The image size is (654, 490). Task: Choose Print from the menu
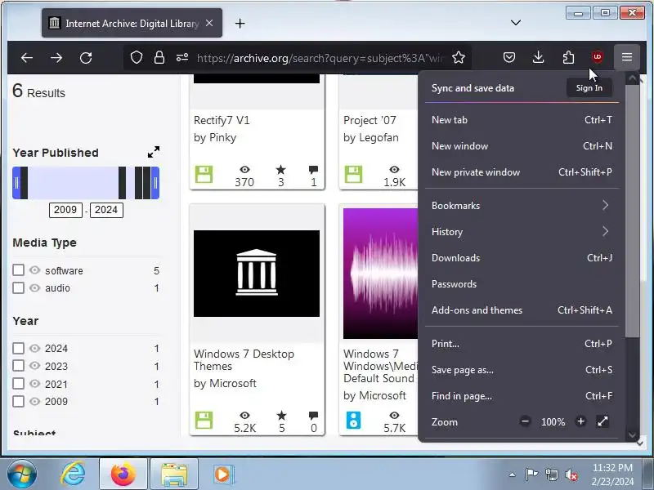pyautogui.click(x=522, y=344)
